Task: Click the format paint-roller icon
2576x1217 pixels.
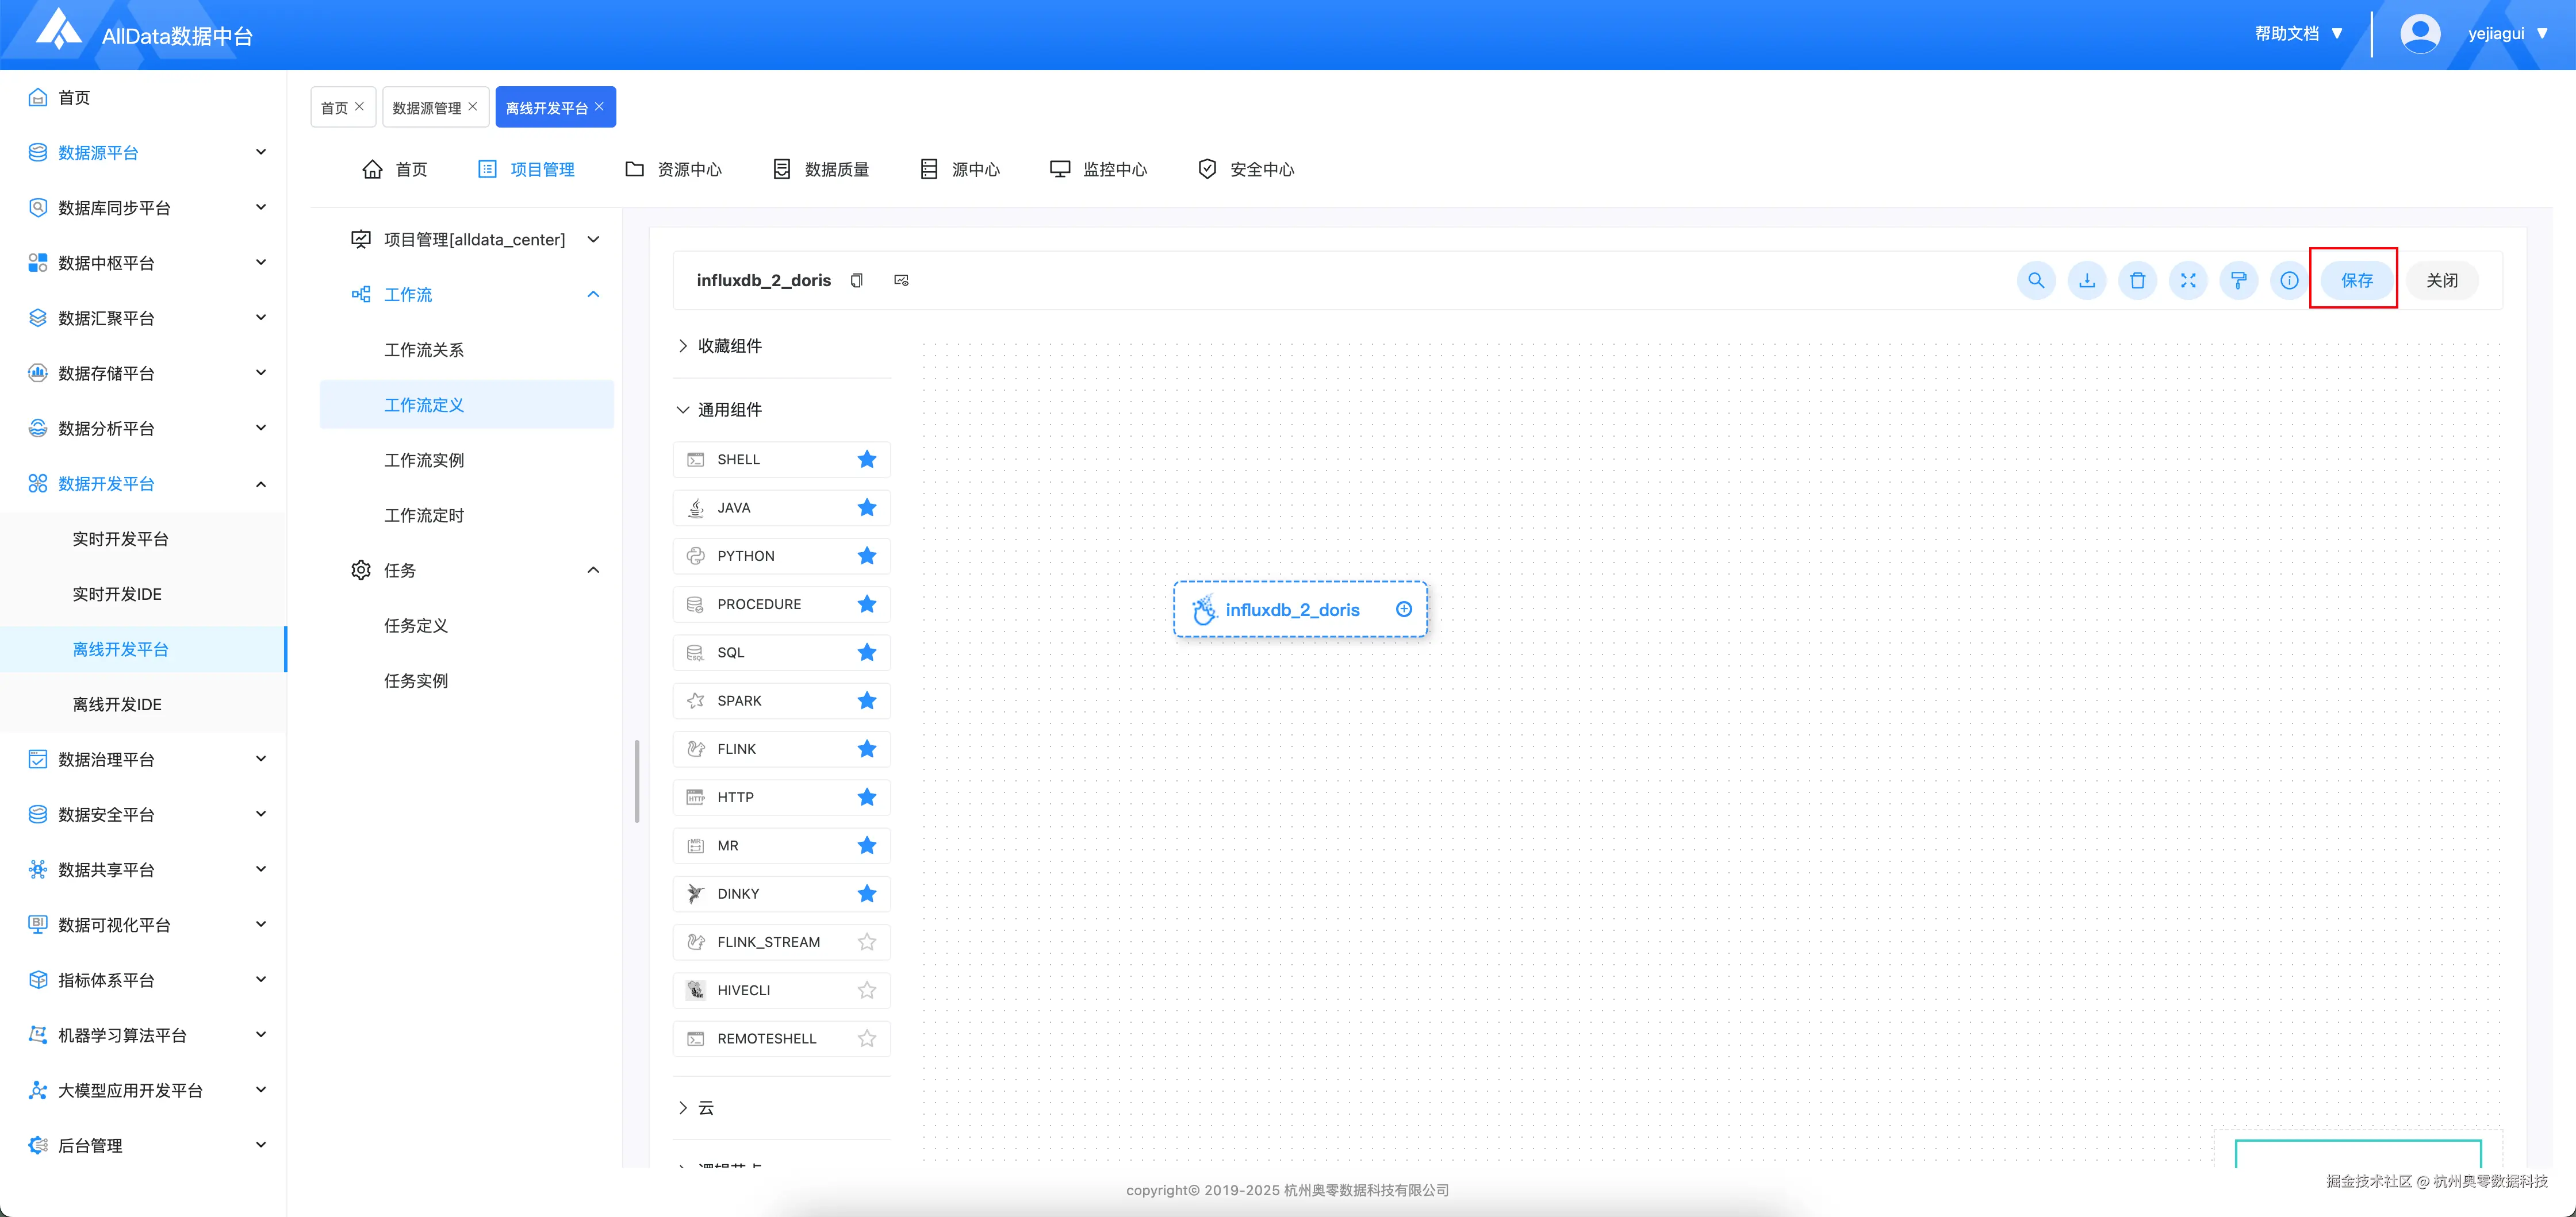Action: [x=2238, y=281]
